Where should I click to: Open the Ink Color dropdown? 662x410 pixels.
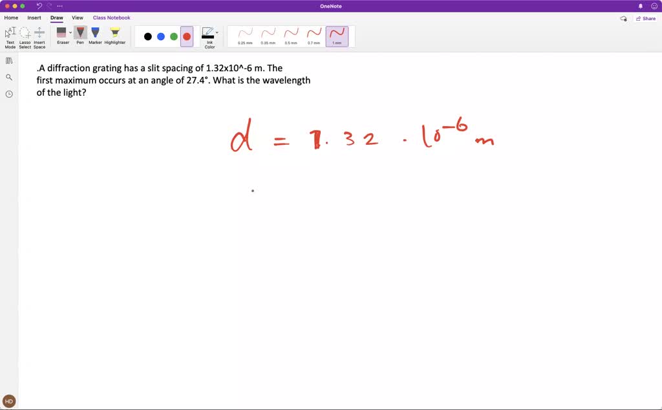217,32
